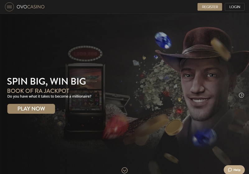The height and width of the screenshot is (174, 249).
Task: Click the gold coin near explorer's shoulder
Action: click(x=174, y=127)
